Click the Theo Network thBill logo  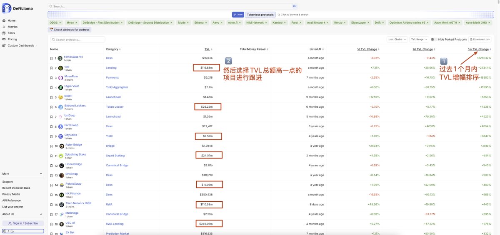[x=62, y=205]
